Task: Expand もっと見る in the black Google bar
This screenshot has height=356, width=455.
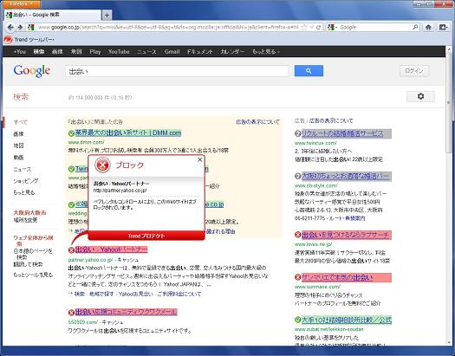Action: 266,52
